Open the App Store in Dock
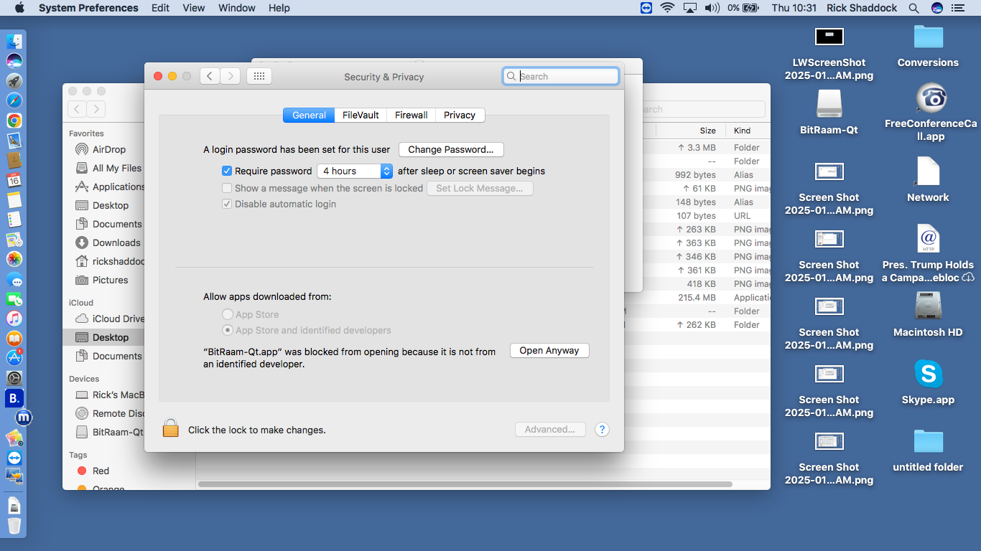Image resolution: width=981 pixels, height=551 pixels. [x=14, y=357]
